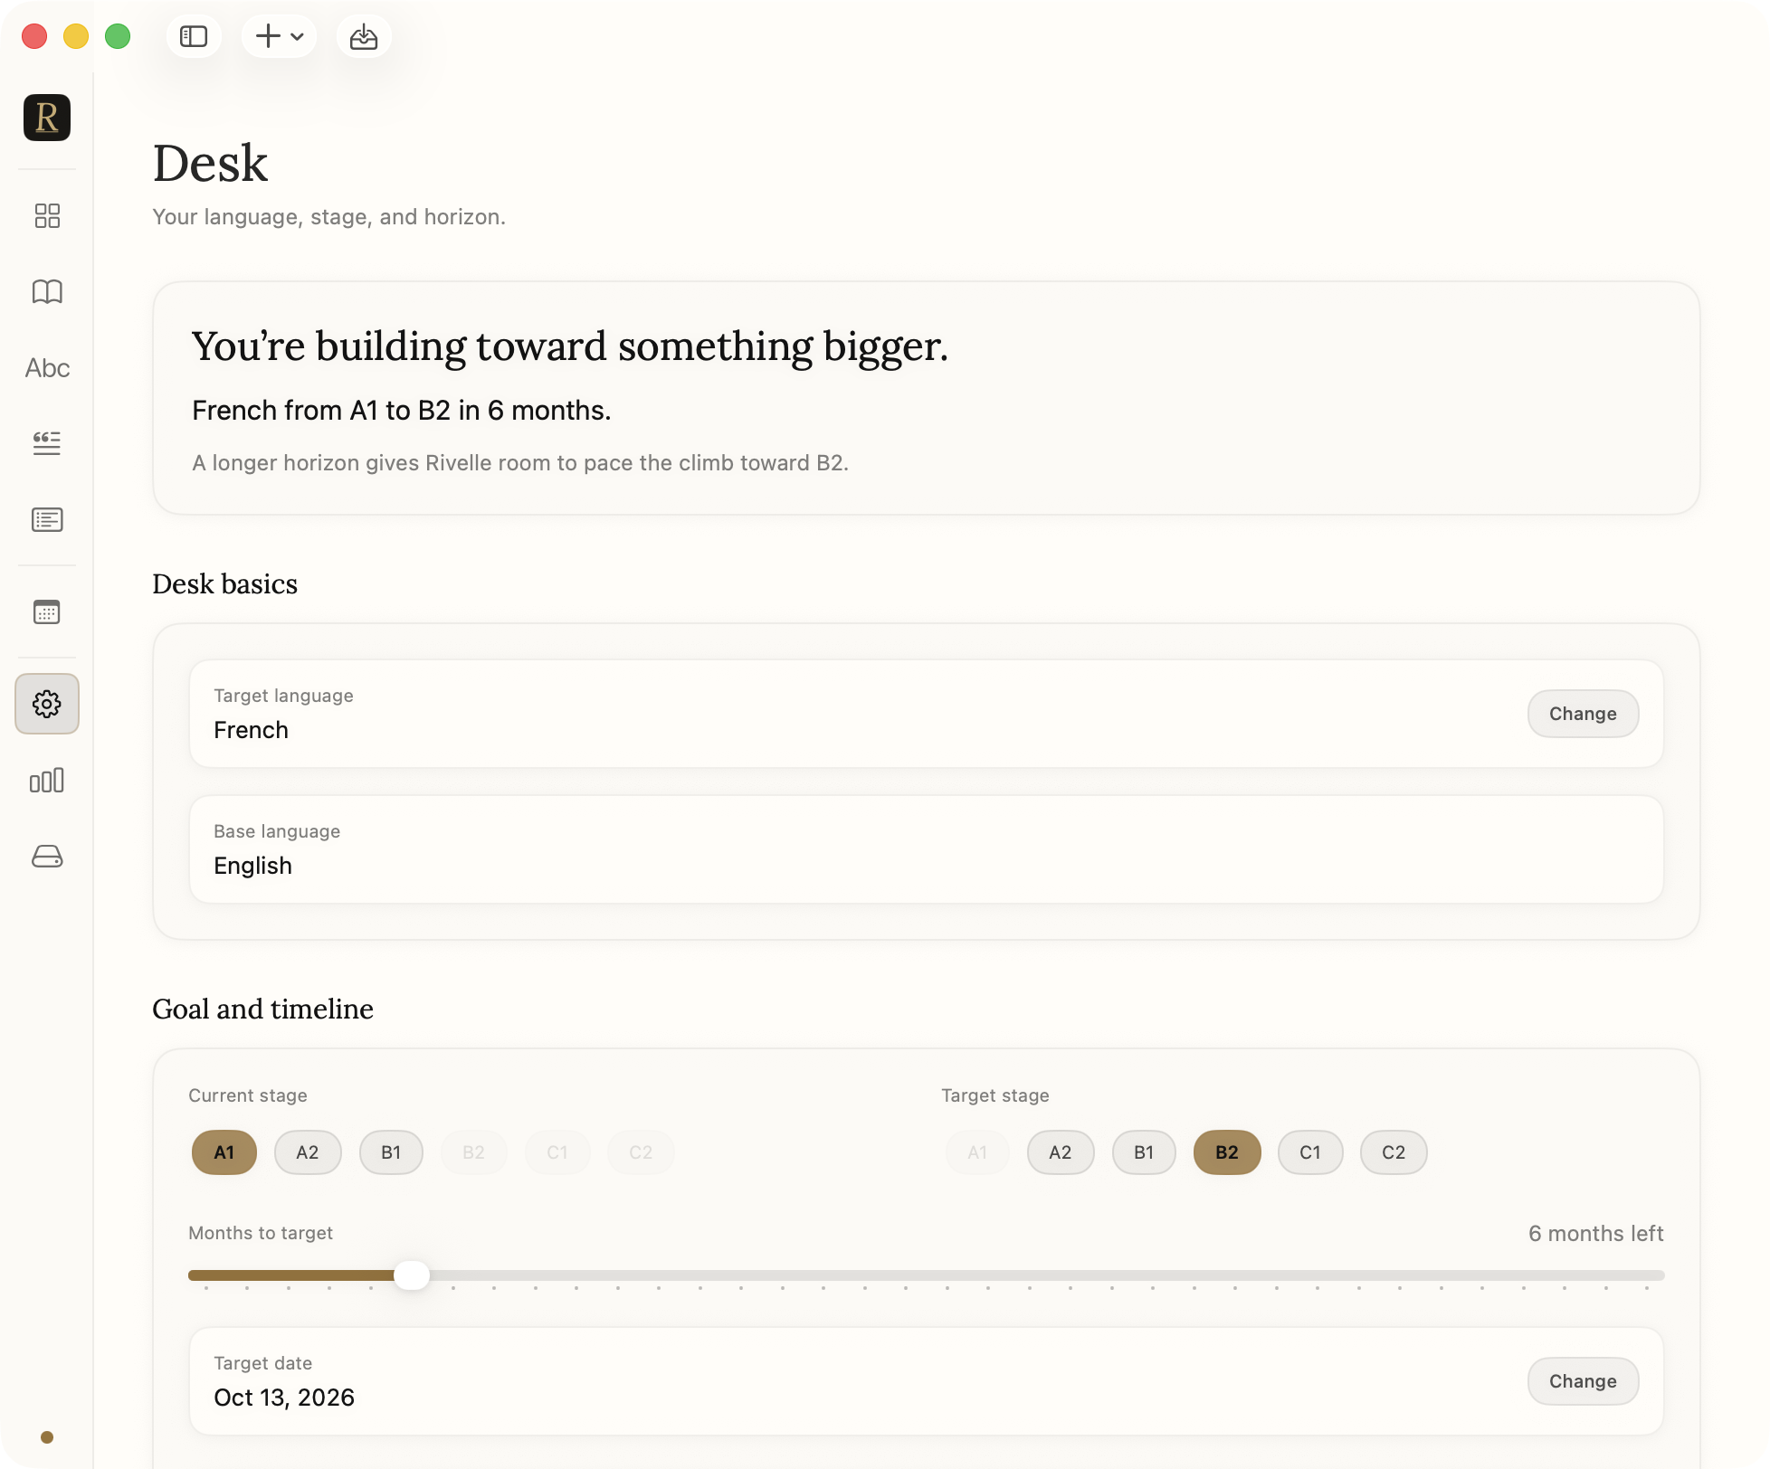Open the storage drive icon in sidebar
This screenshot has height=1469, width=1770.
point(47,856)
